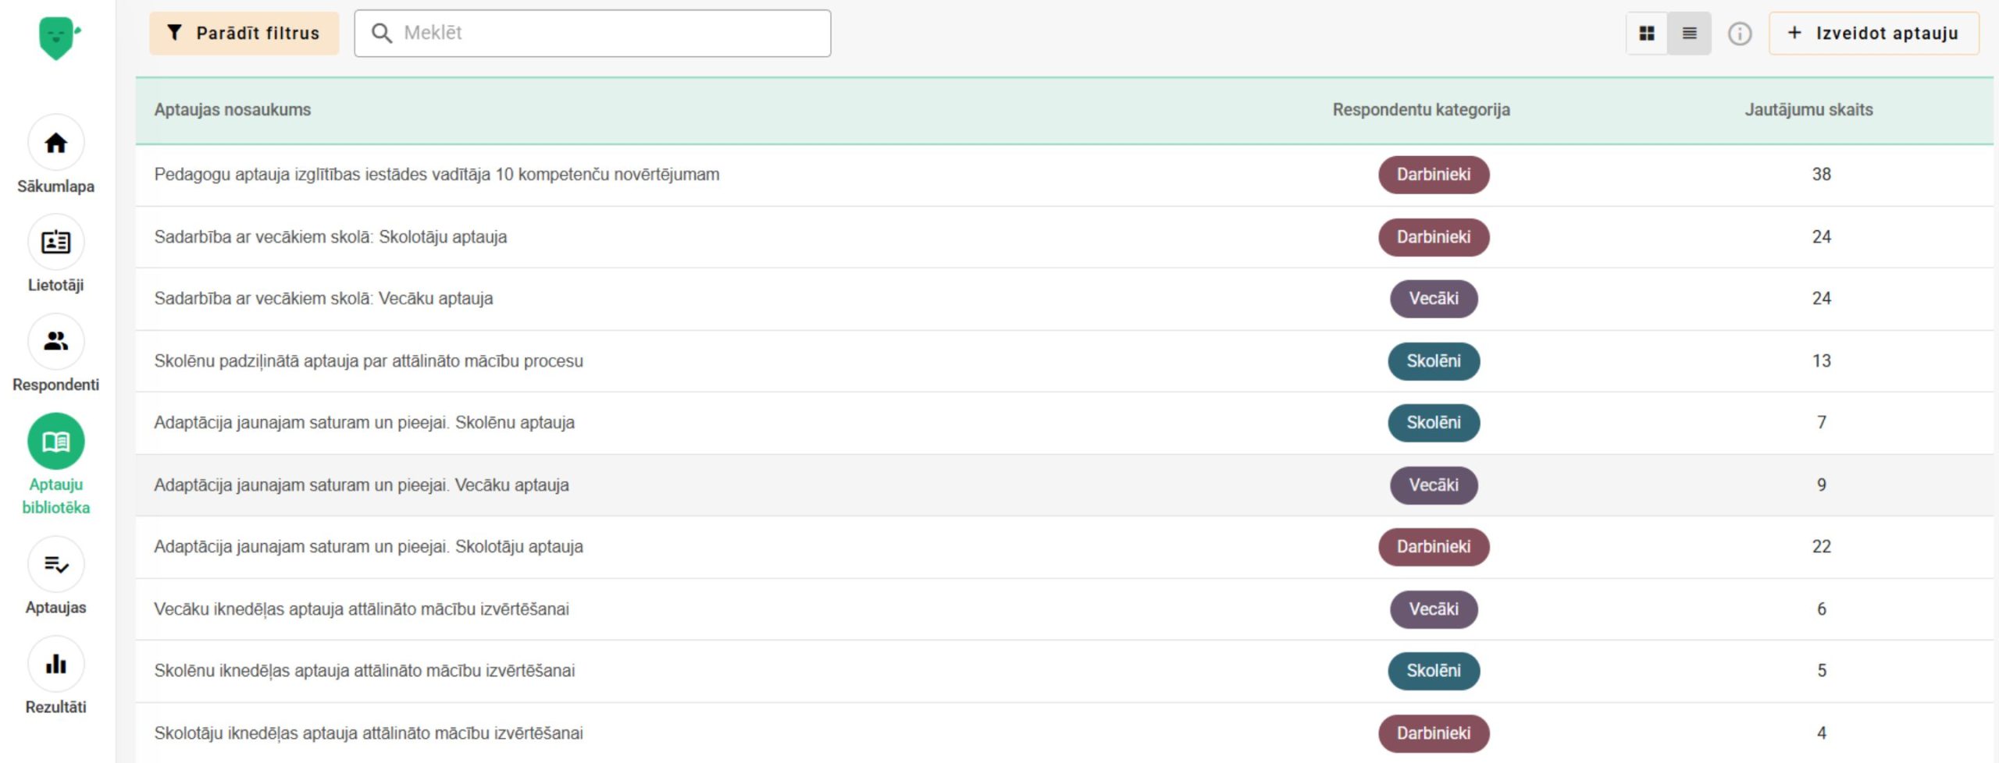This screenshot has height=763, width=1999.
Task: Open the Vecāki category badge
Action: click(1433, 298)
